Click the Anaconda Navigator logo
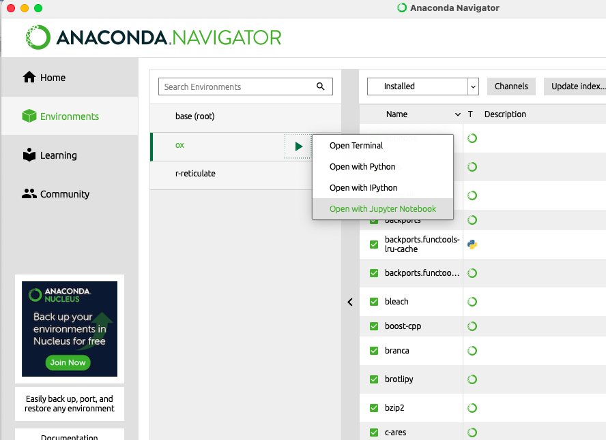Screen dimensions: 606x440 154,37
